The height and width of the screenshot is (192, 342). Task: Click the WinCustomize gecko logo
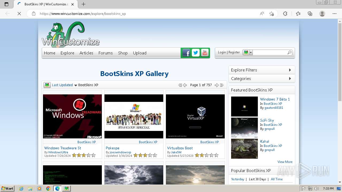pos(71,34)
